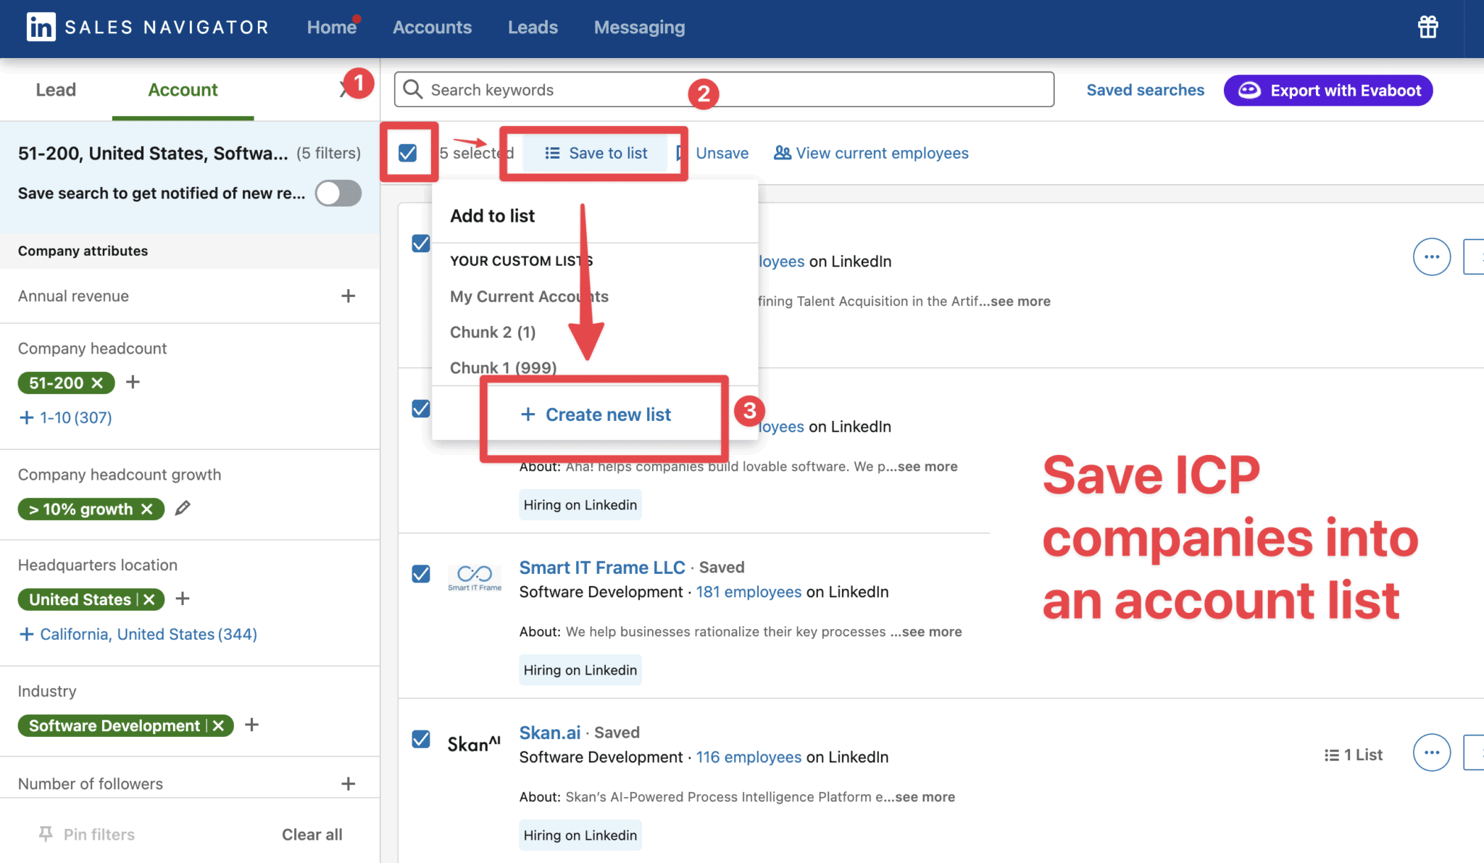The height and width of the screenshot is (863, 1484).
Task: Switch to the Lead tab
Action: point(56,90)
